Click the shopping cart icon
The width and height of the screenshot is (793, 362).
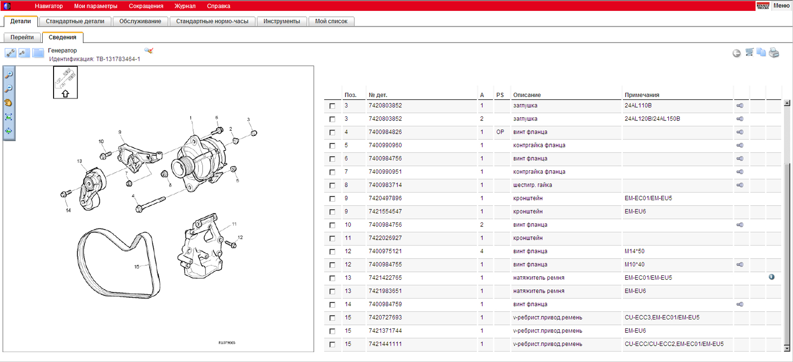[x=749, y=53]
